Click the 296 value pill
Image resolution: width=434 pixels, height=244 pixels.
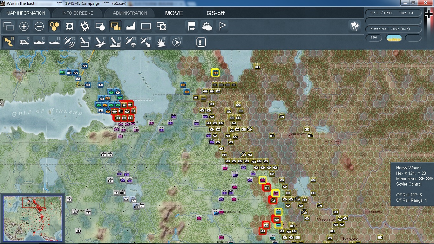click(374, 37)
